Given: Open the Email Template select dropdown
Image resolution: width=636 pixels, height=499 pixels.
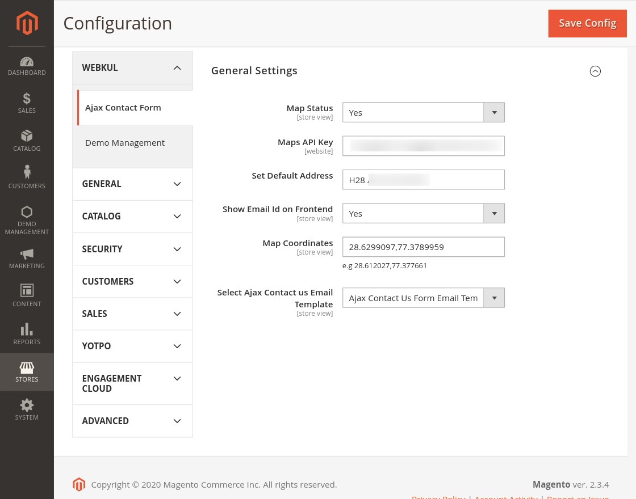Looking at the screenshot, I should [x=423, y=298].
